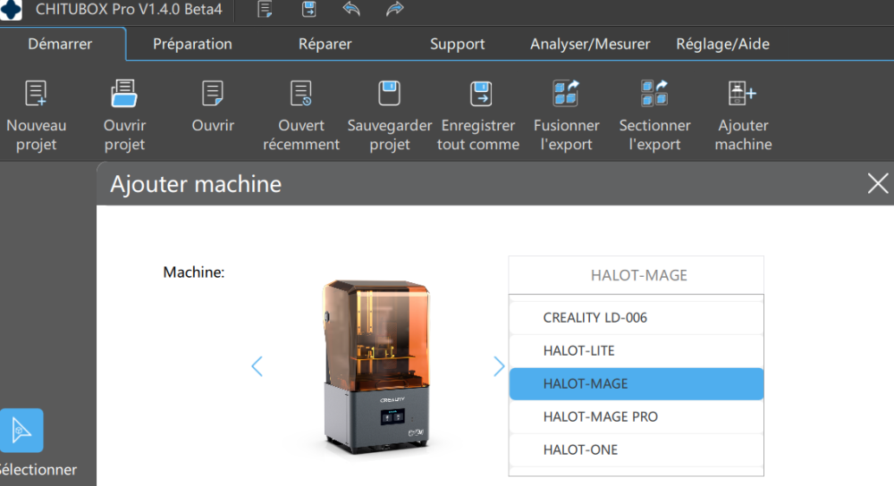Open the HALOT-MAGE machine combo box
894x486 pixels.
pyautogui.click(x=637, y=275)
